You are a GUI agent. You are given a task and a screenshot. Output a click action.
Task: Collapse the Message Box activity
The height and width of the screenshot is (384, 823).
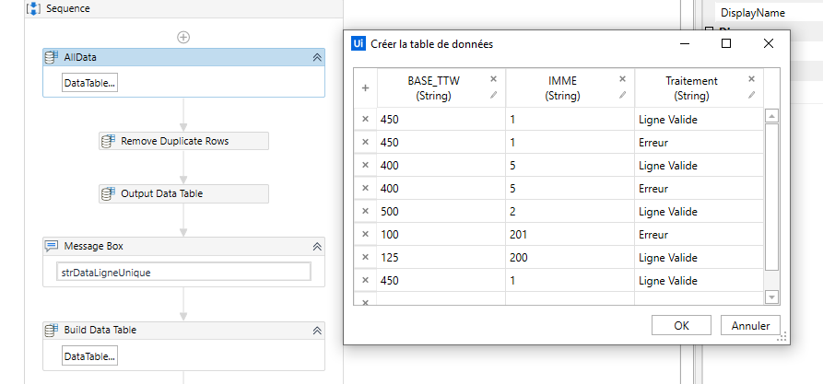point(316,247)
